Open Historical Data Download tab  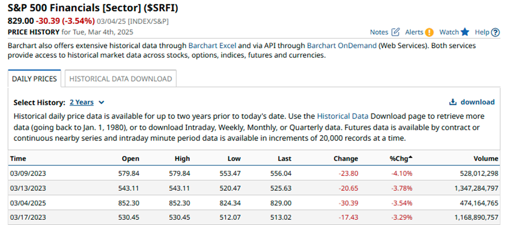tap(120, 79)
